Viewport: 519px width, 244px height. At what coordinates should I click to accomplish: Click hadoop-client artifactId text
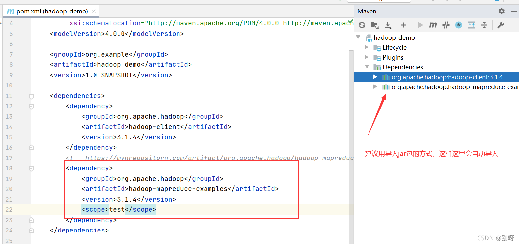coord(154,127)
